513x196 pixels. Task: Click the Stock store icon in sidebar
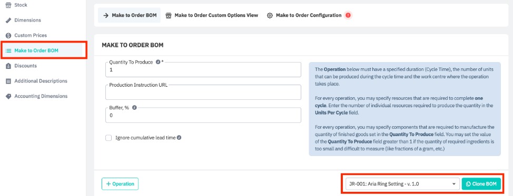pos(8,5)
